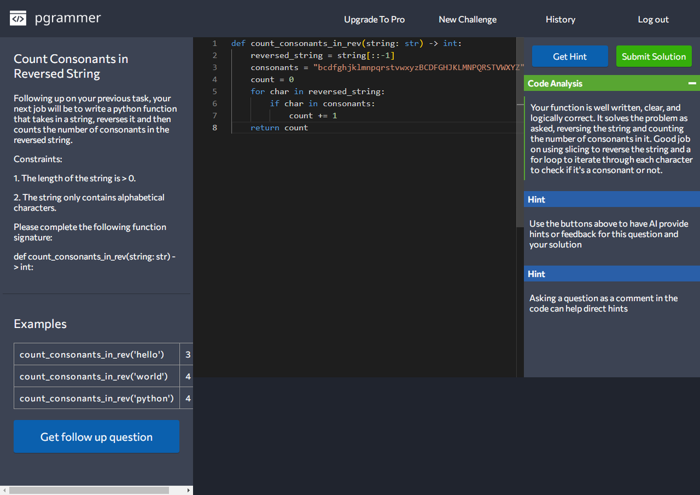Image resolution: width=700 pixels, height=495 pixels.
Task: Start a New Challenge
Action: 467,19
